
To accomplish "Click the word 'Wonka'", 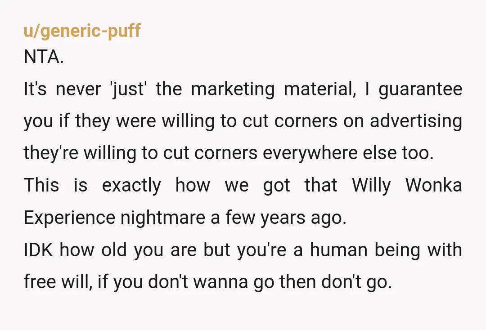I will pyautogui.click(x=434, y=185).
